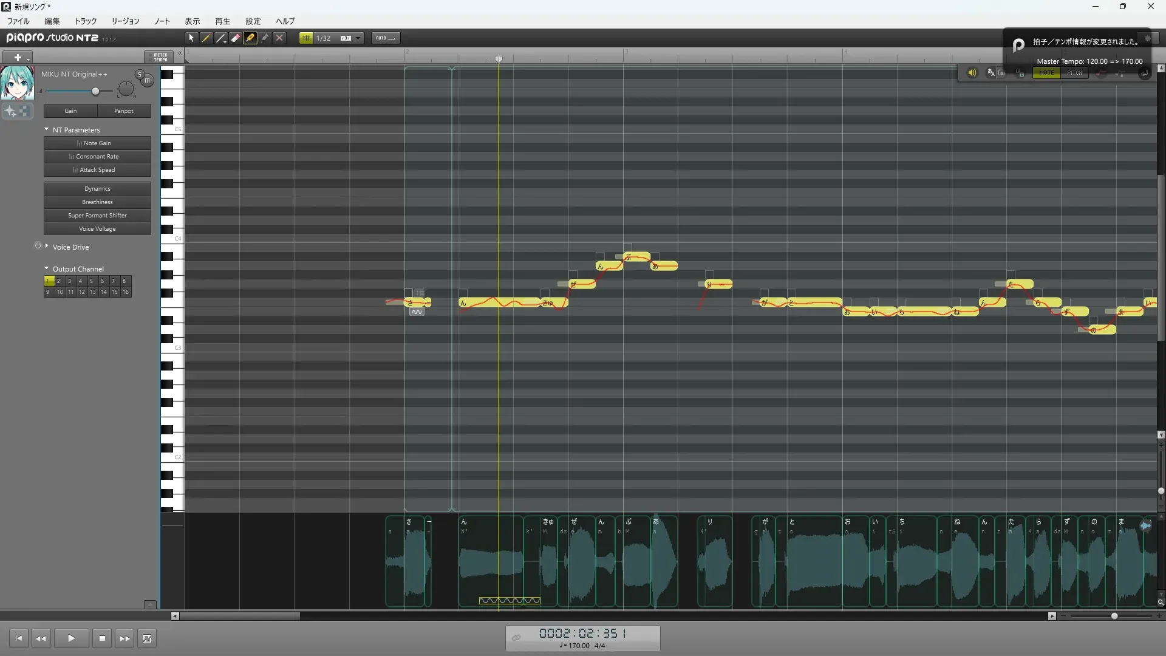This screenshot has height=656, width=1166.
Task: Toggle the grid snap button
Action: [x=306, y=38]
